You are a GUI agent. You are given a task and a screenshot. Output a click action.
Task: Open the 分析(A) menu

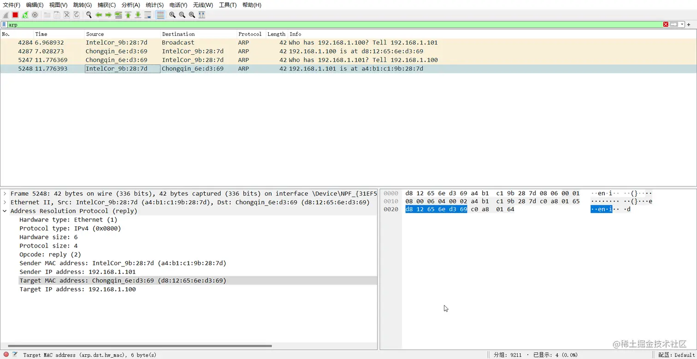click(130, 5)
